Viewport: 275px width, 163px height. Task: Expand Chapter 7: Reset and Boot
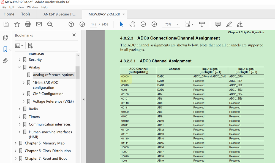coord(15,158)
